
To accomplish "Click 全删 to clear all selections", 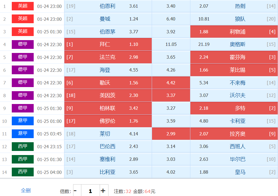I will pyautogui.click(x=26, y=191).
